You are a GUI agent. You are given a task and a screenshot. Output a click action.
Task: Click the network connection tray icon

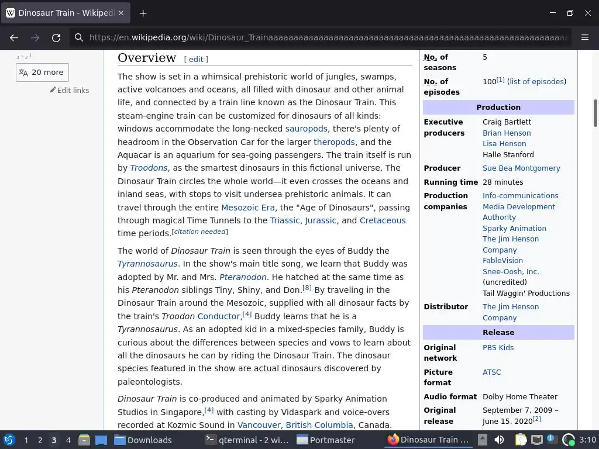point(537,440)
